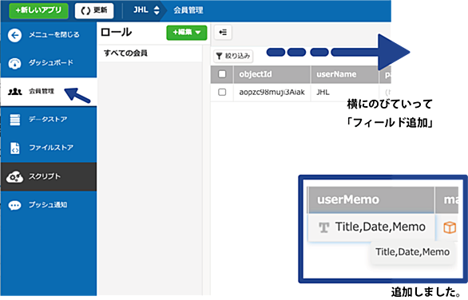Select すべての会員 role row

pyautogui.click(x=149, y=53)
